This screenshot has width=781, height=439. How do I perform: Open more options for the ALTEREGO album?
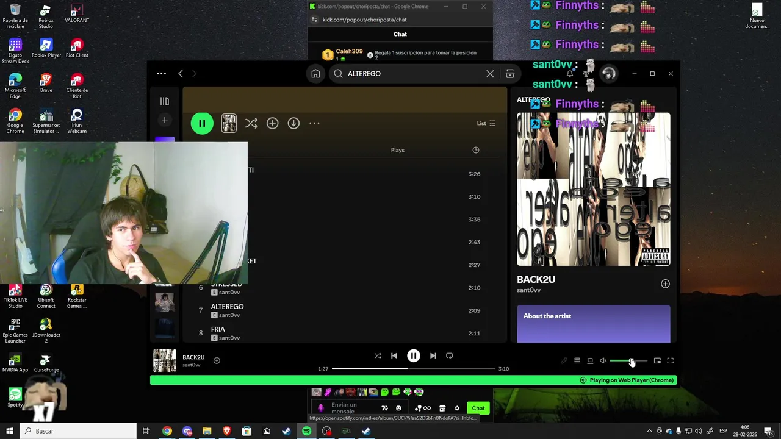click(314, 123)
